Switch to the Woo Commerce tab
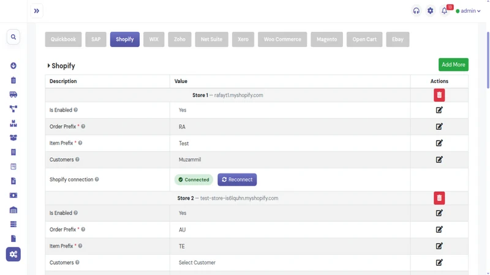 click(282, 39)
